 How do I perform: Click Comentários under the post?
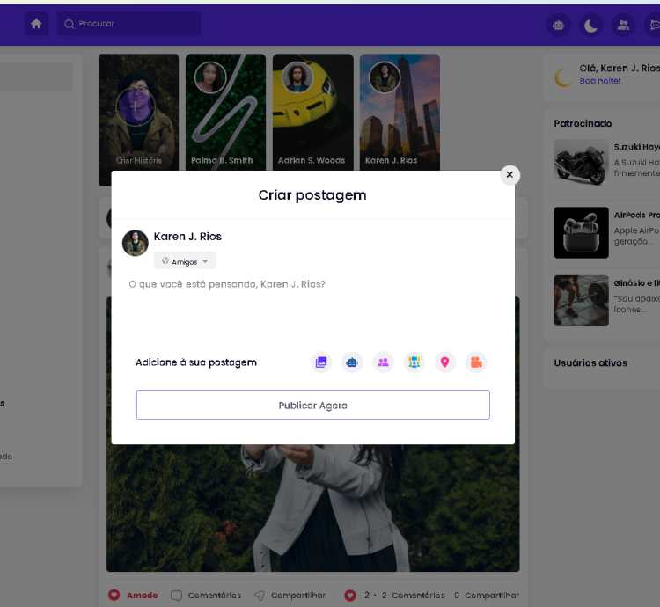[206, 595]
